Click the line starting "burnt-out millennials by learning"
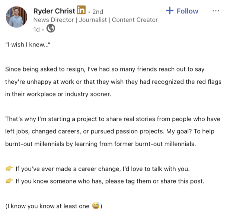230x214 pixels. click(99, 144)
